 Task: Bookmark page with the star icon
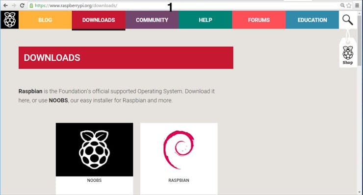click(349, 5)
